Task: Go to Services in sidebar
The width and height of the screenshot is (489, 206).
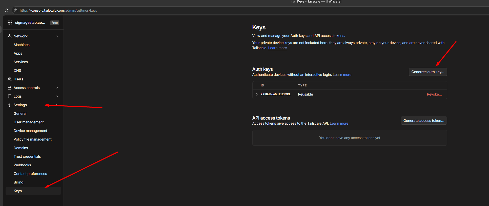Action: [x=21, y=62]
